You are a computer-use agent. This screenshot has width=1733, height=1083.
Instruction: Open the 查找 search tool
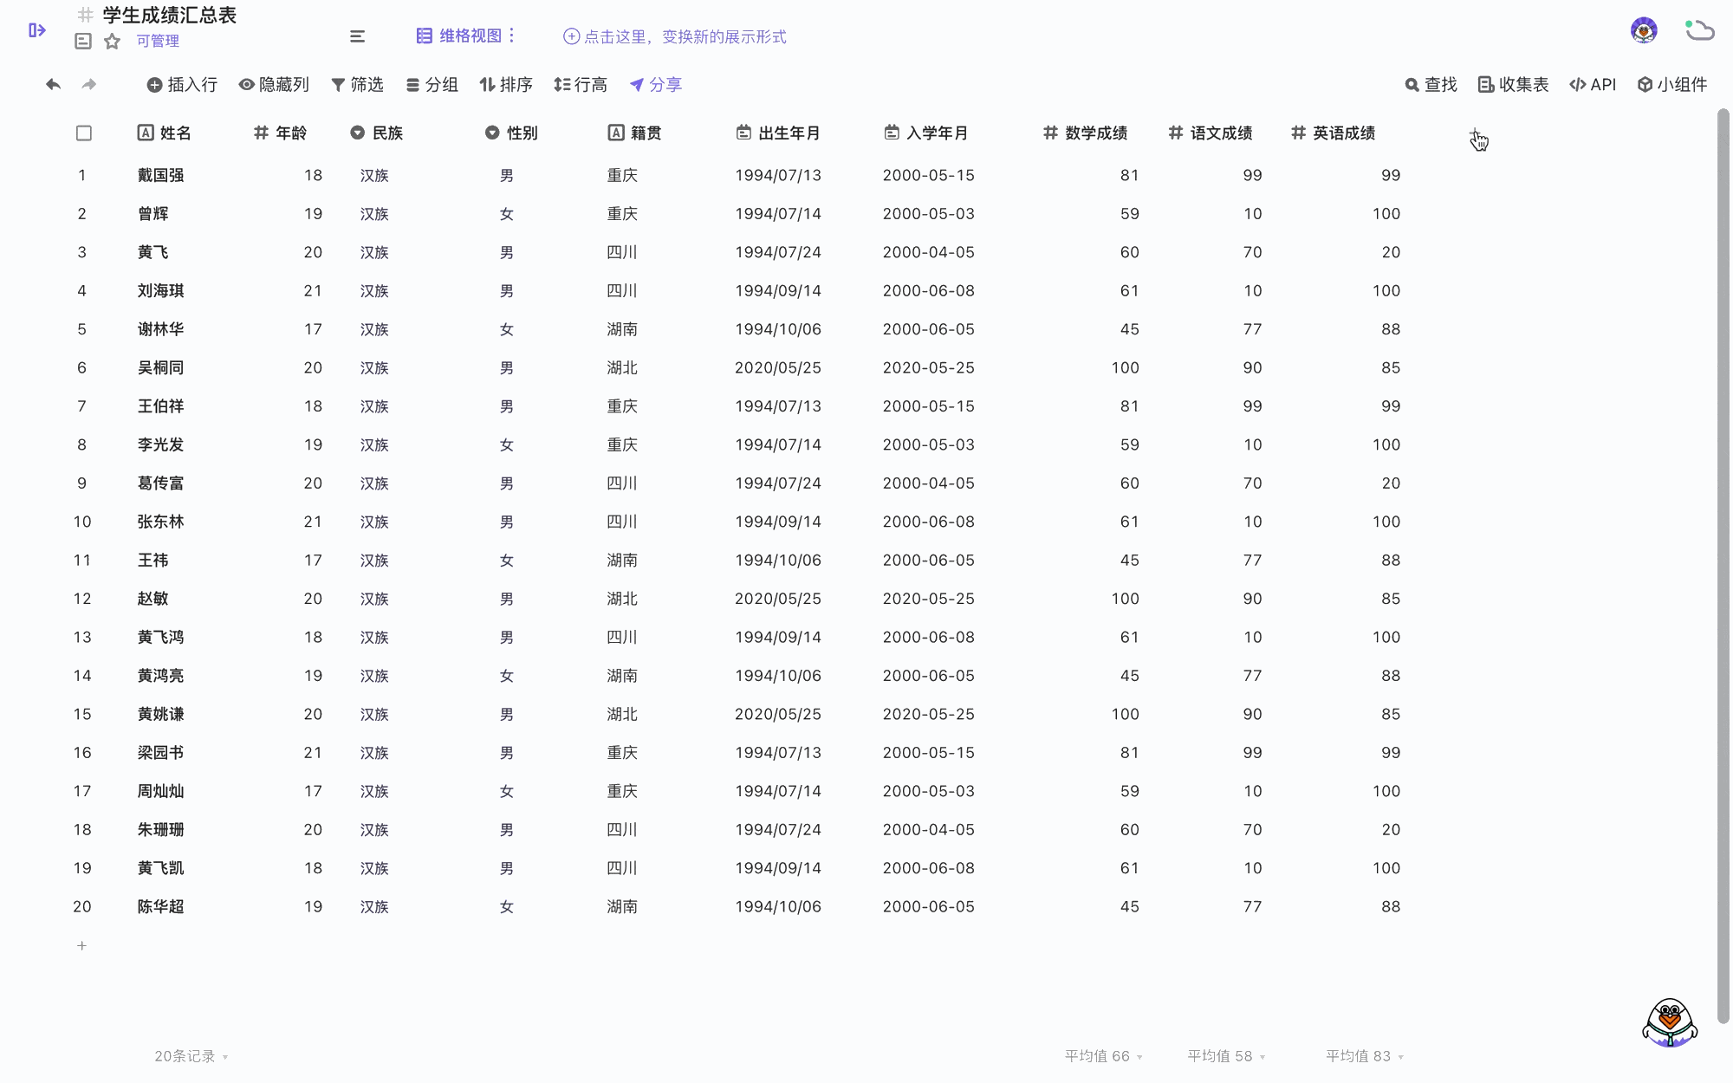pos(1430,84)
